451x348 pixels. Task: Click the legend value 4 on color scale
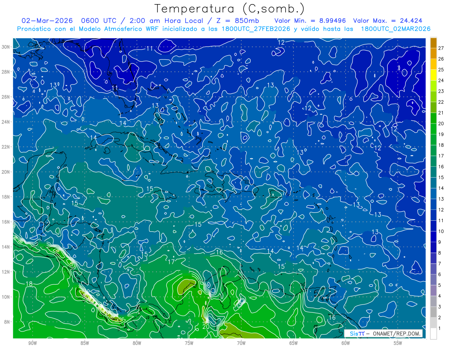pos(440,296)
